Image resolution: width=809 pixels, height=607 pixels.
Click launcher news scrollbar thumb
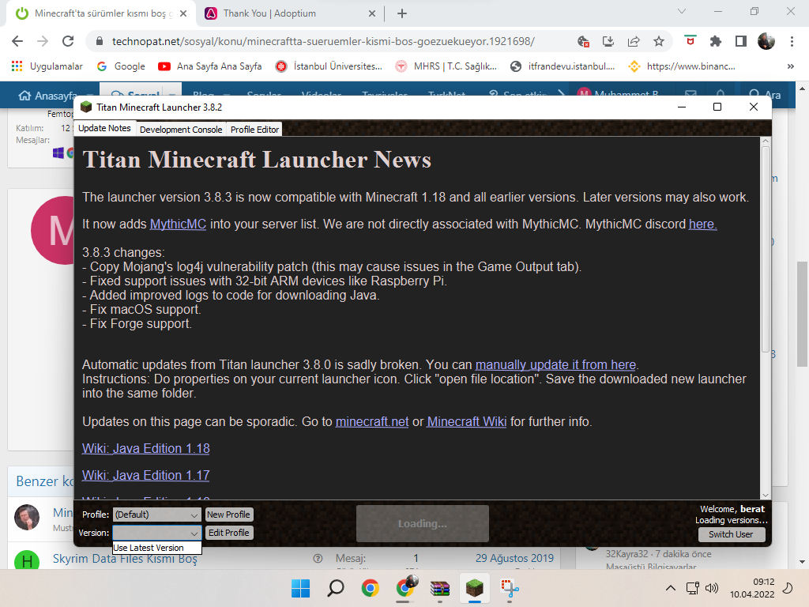click(766, 250)
